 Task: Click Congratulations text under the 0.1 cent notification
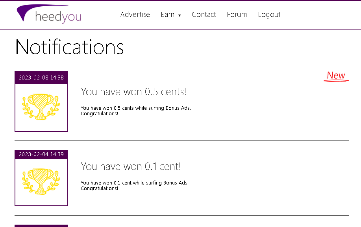(99, 188)
